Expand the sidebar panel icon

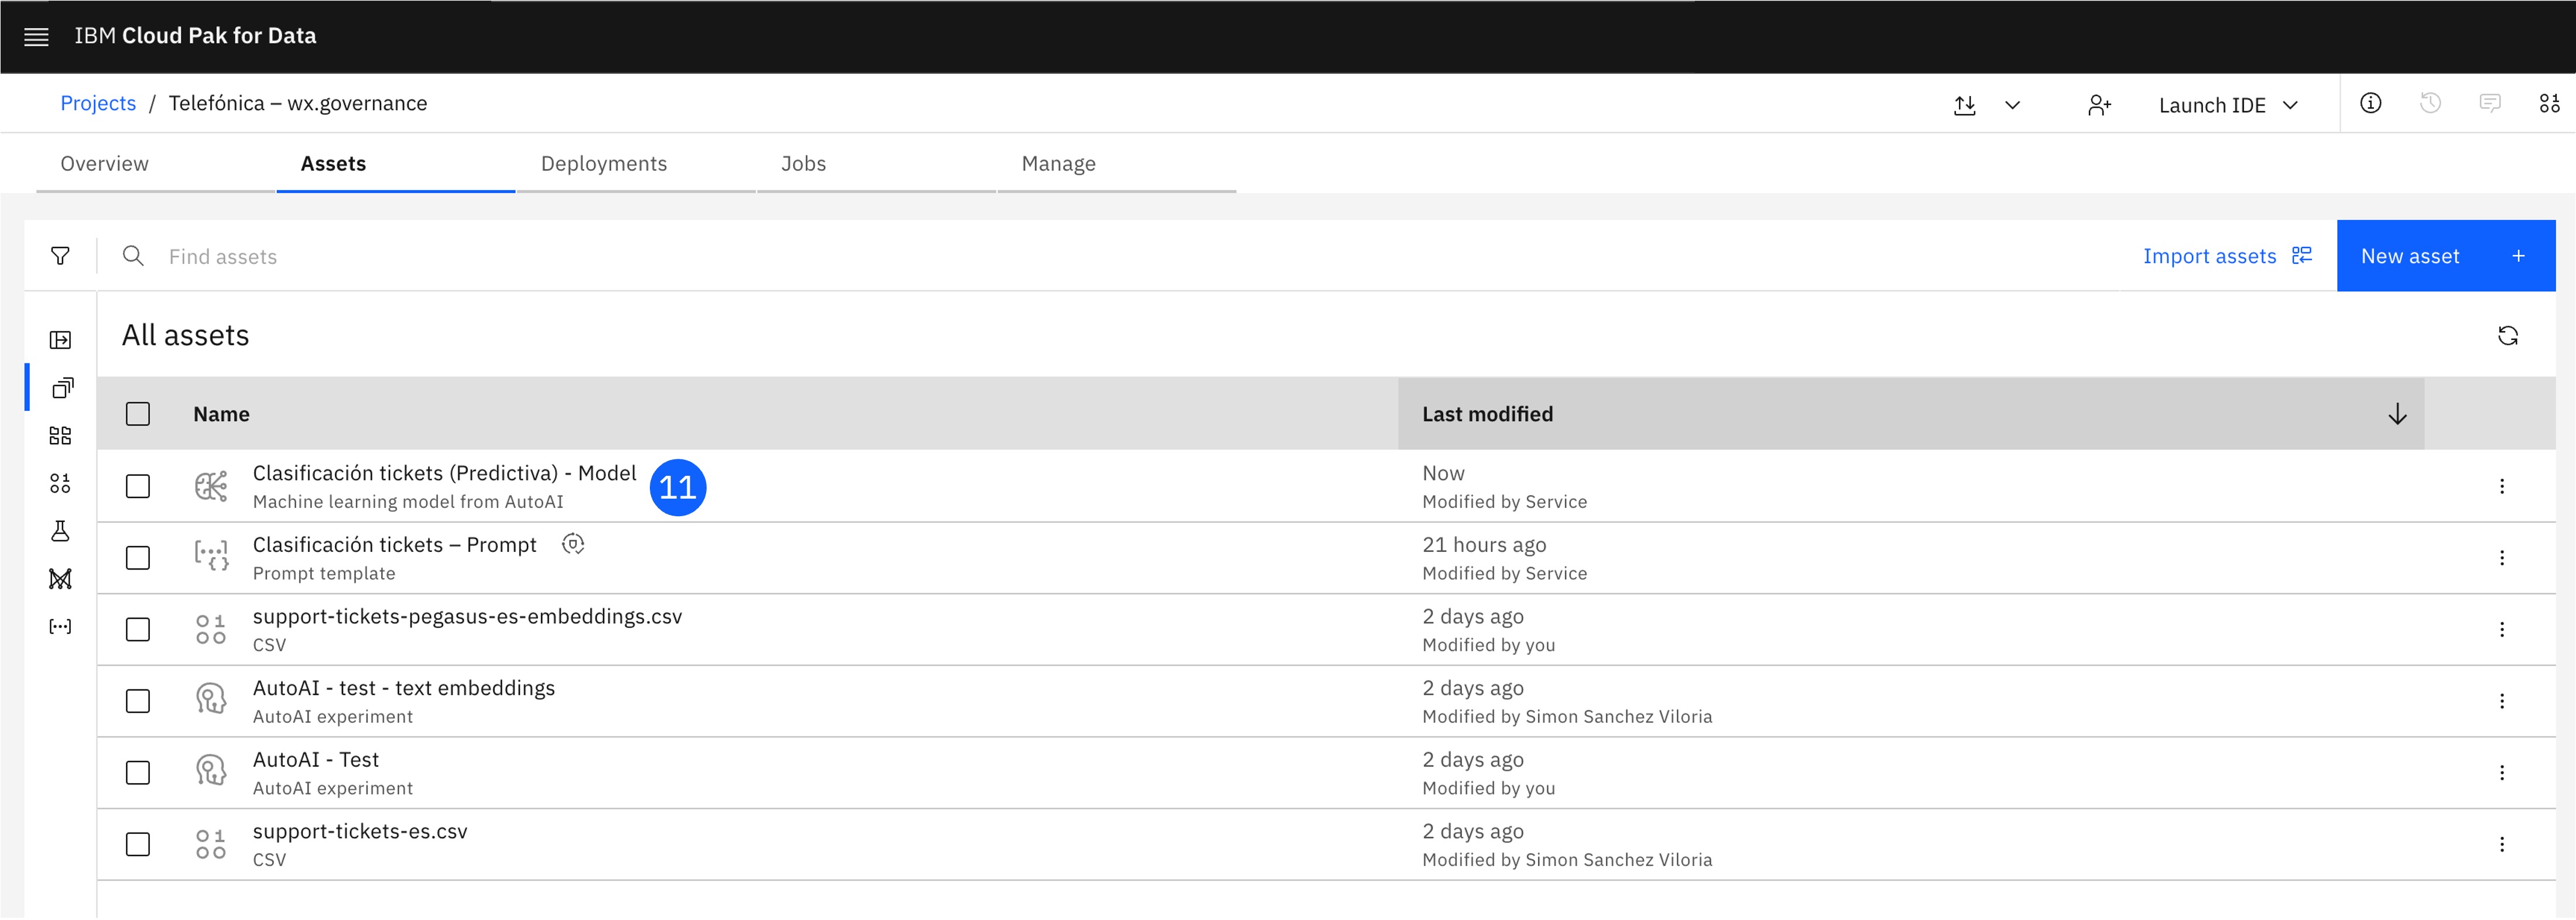tap(60, 340)
